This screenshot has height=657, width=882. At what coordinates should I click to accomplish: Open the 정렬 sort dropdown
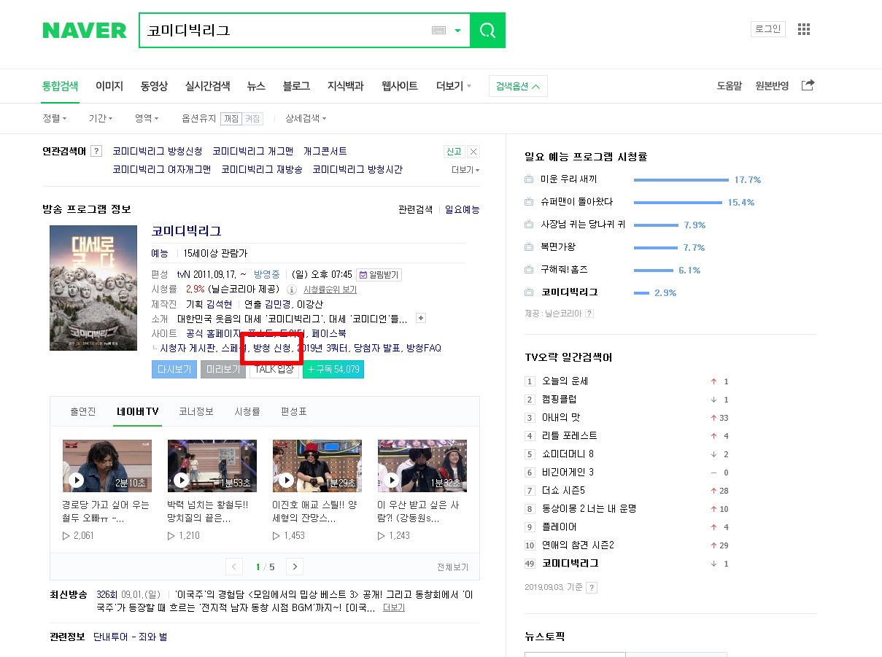[x=55, y=118]
